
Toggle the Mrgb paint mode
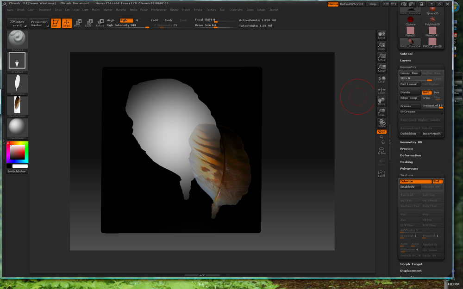[111, 20]
